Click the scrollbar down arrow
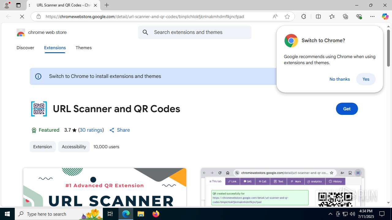The width and height of the screenshot is (392, 220). tap(388, 203)
